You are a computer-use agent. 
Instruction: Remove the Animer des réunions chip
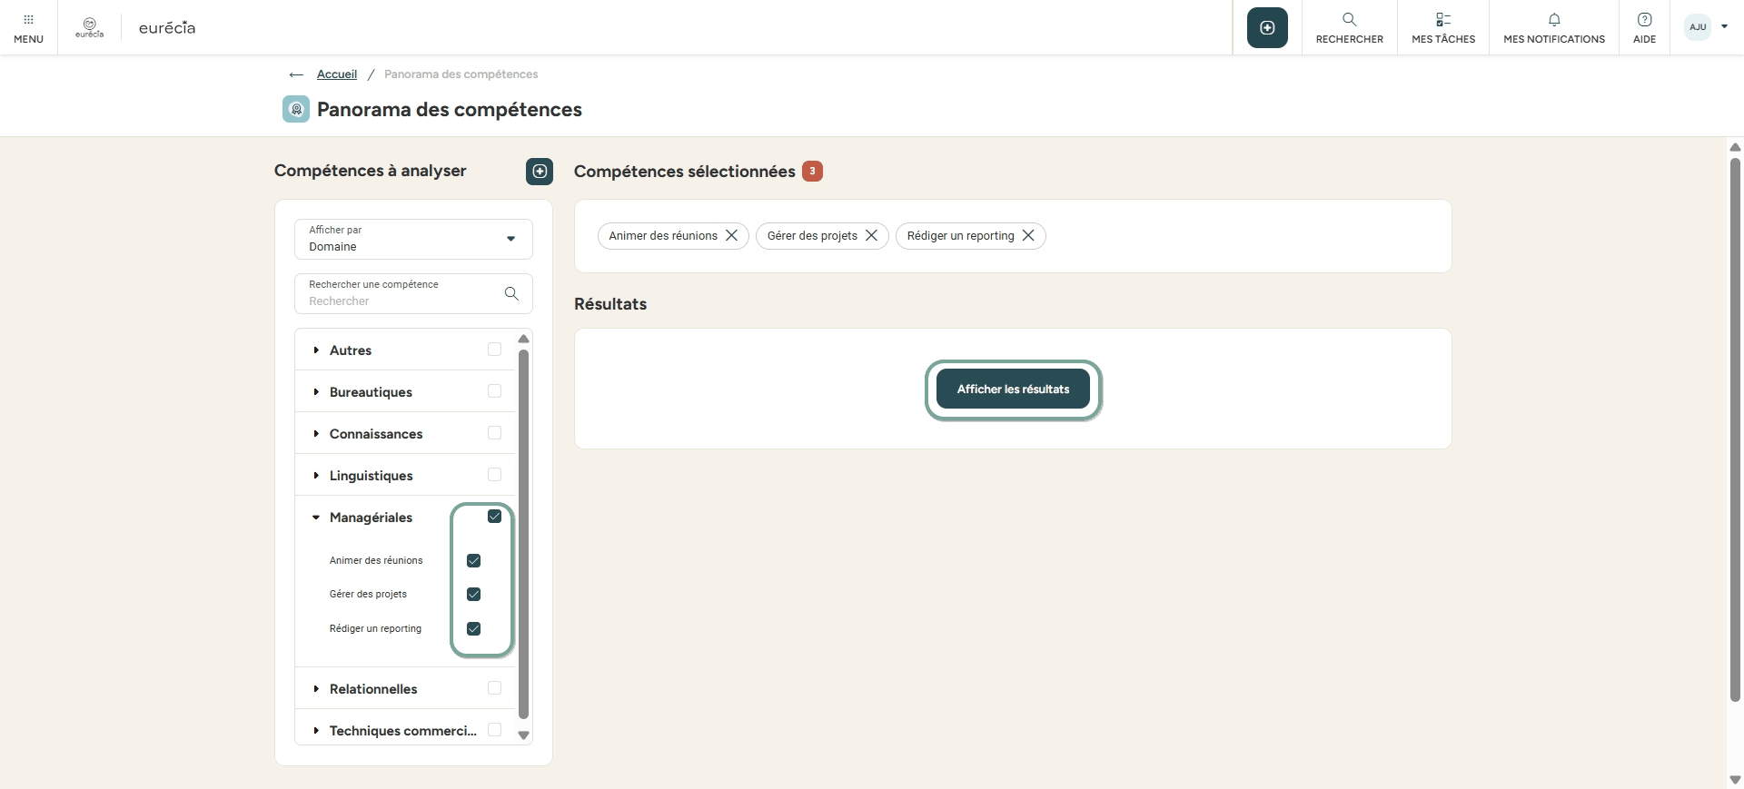click(731, 235)
